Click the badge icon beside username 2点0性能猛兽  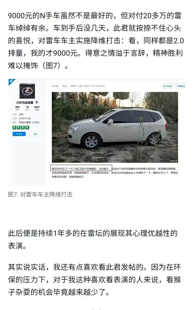(37, 102)
